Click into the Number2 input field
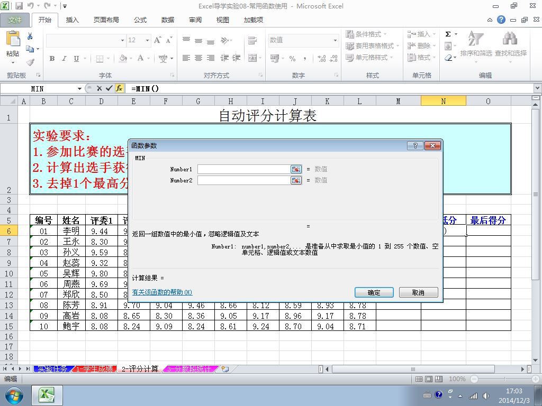542x406 pixels. click(245, 180)
